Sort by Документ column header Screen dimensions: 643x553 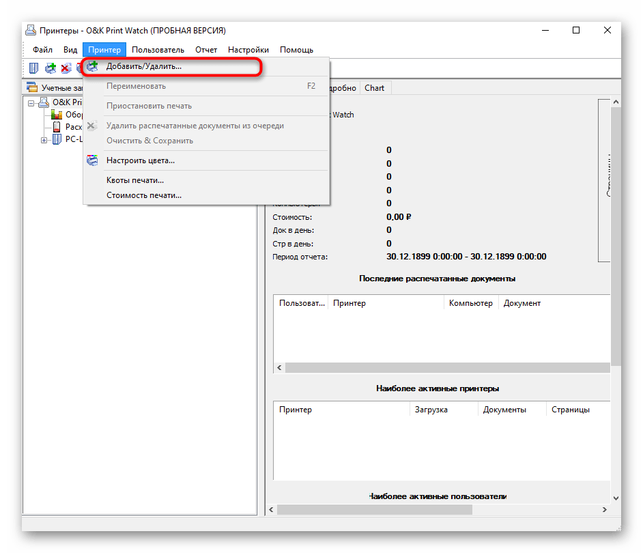pyautogui.click(x=554, y=303)
